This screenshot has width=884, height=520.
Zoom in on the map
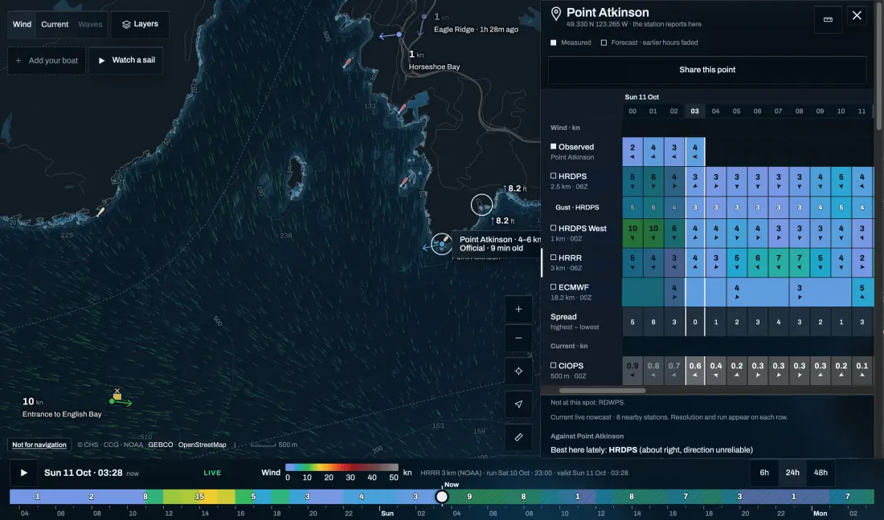click(518, 309)
